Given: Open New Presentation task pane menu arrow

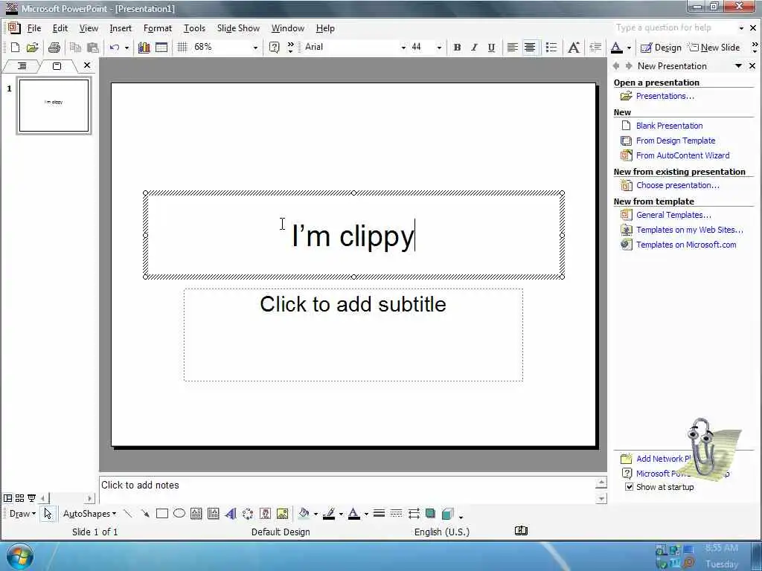Looking at the screenshot, I should [738, 65].
